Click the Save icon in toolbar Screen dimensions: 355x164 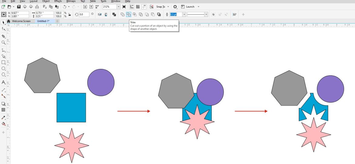click(x=19, y=7)
